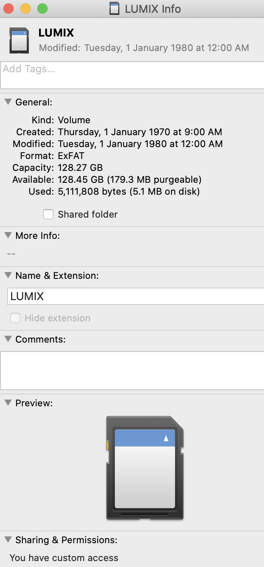Collapse the More Info section

click(x=8, y=235)
